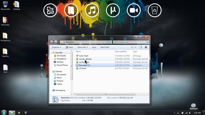Show hidden system tray icons

174,113
